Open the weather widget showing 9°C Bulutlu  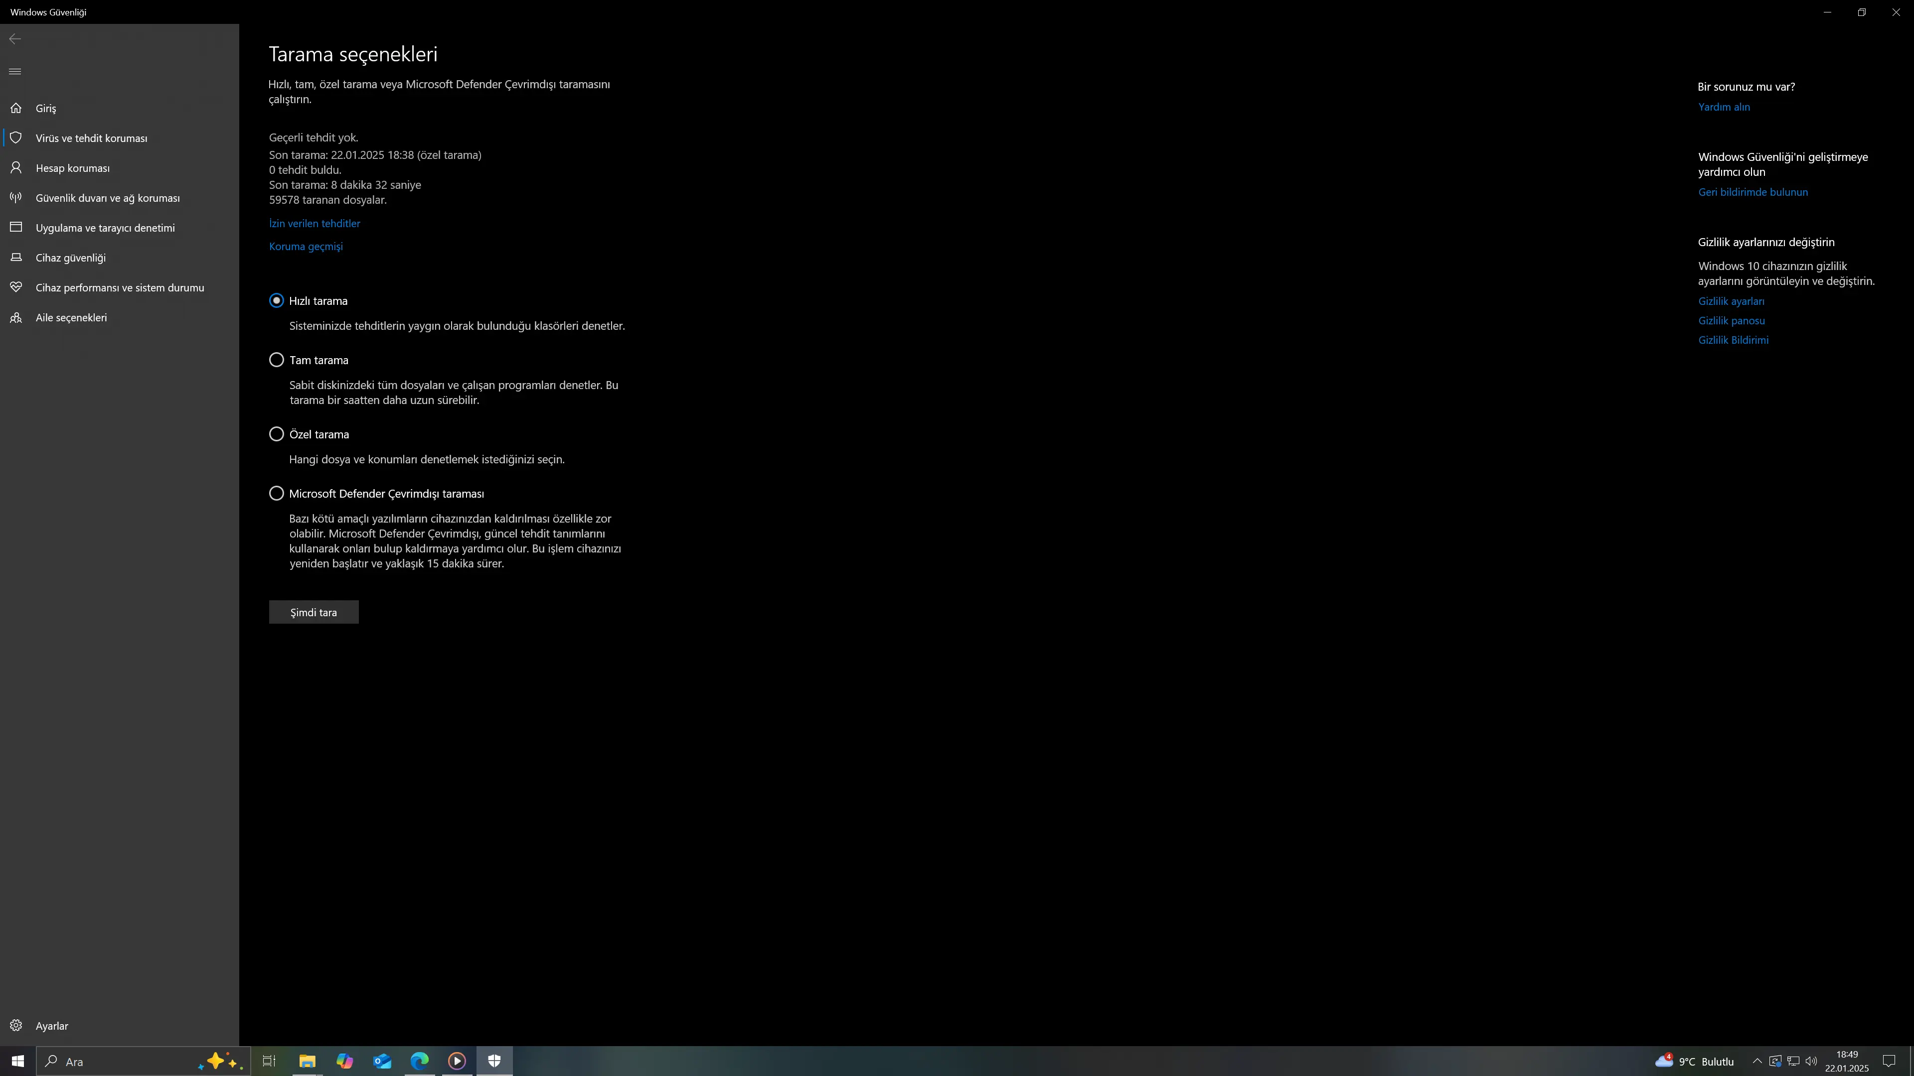pos(1695,1061)
